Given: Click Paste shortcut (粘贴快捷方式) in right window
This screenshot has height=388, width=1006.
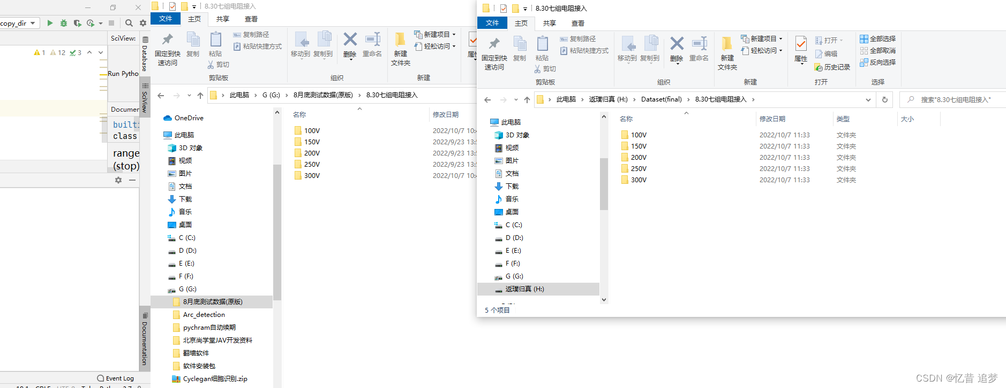Looking at the screenshot, I should click(584, 51).
